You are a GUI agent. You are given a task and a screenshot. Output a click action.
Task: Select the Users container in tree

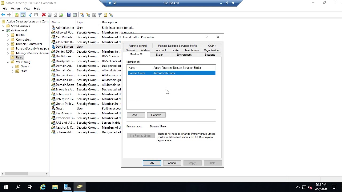tap(20, 58)
